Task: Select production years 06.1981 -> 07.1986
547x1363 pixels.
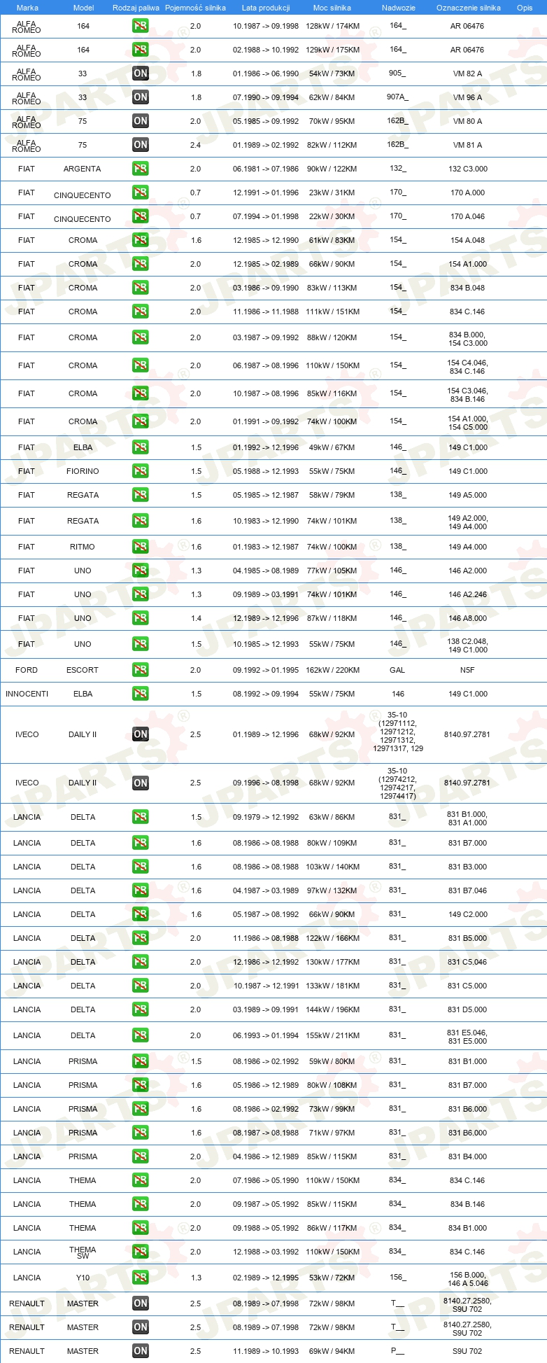Action: click(266, 169)
